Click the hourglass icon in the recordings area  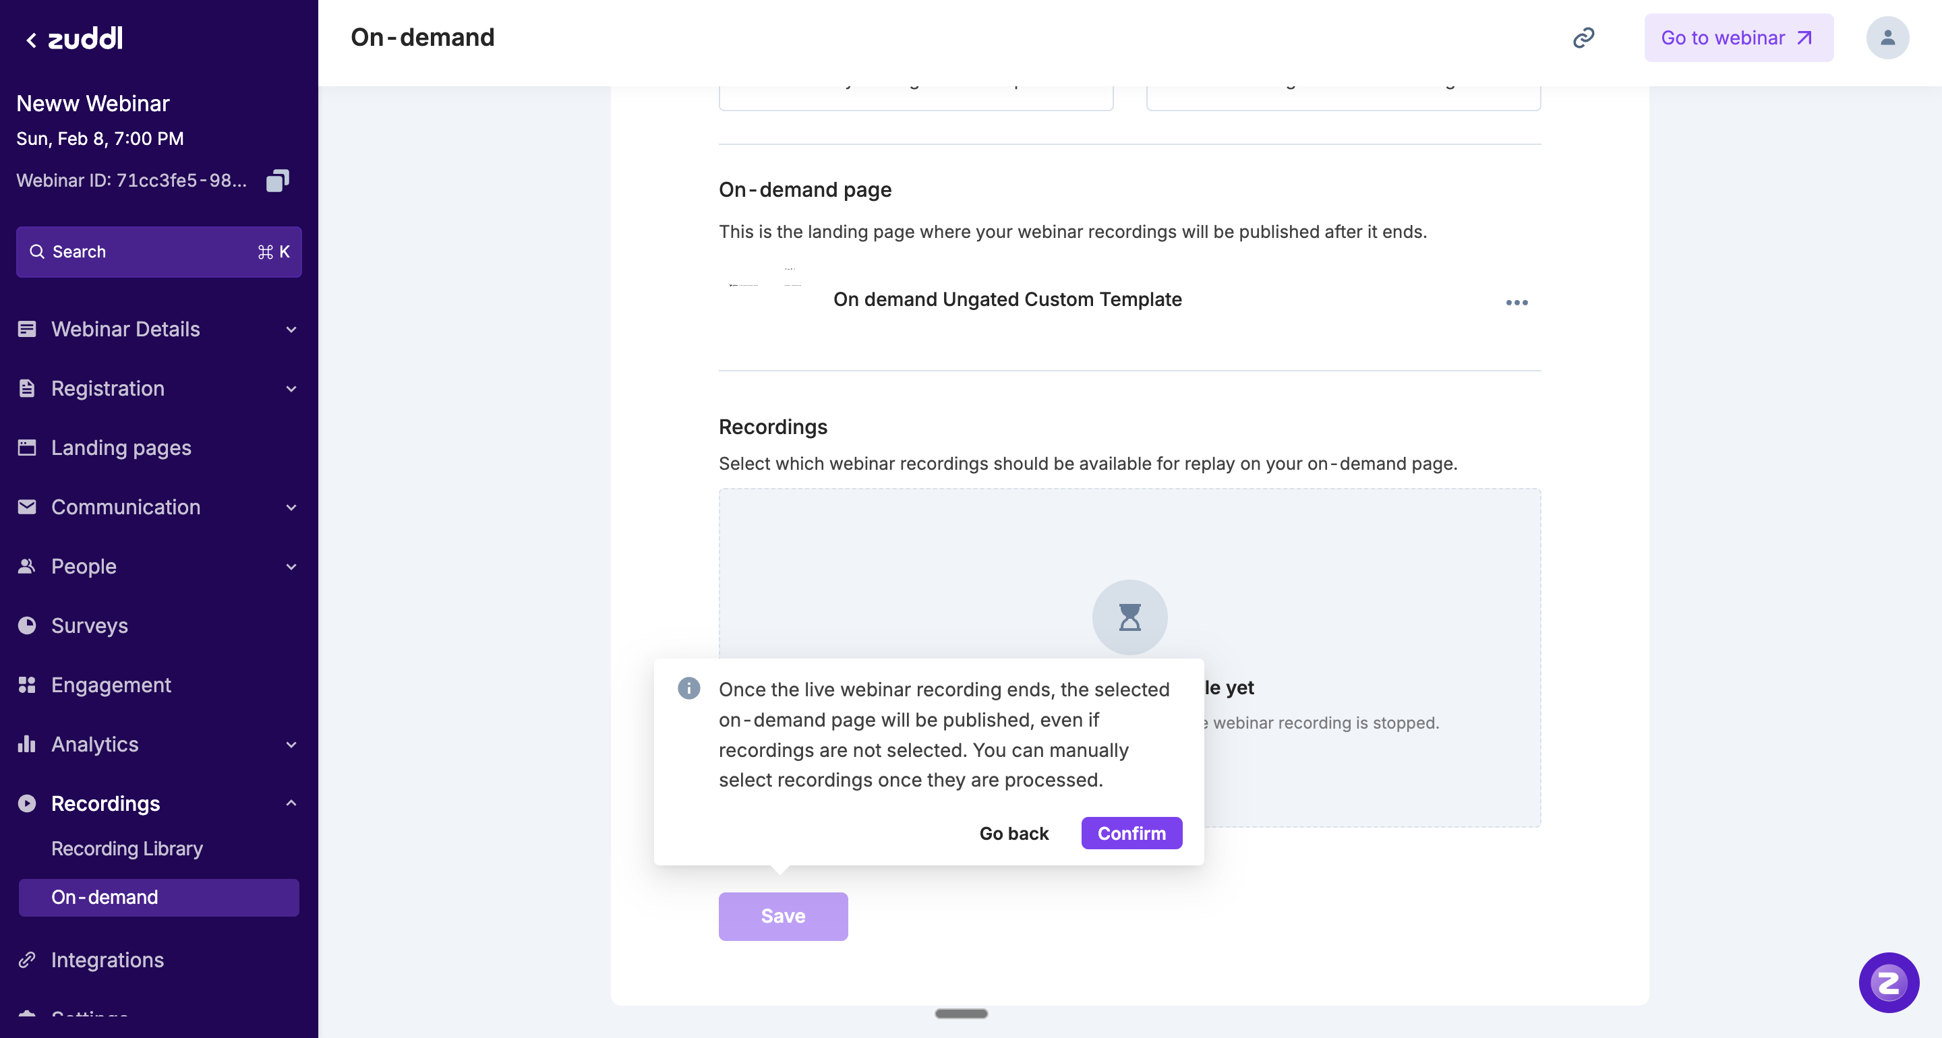coord(1129,617)
